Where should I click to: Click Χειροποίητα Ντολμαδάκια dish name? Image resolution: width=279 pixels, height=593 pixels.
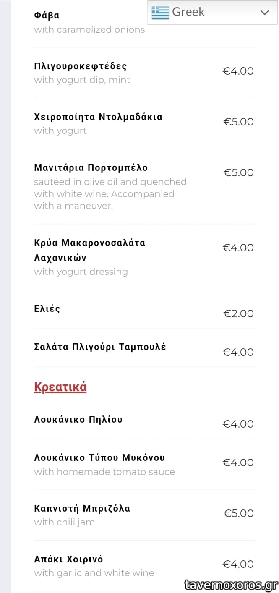[x=98, y=117]
